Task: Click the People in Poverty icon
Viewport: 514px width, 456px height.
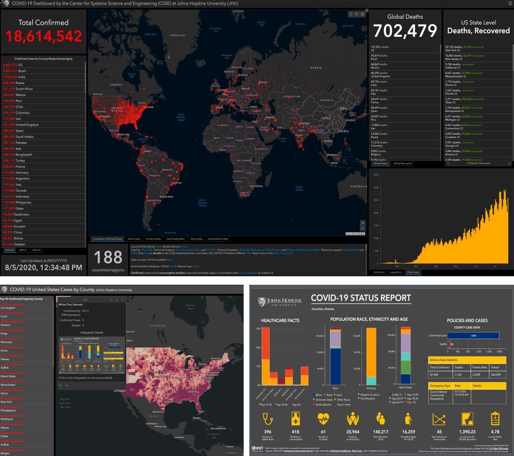Action: pyautogui.click(x=352, y=419)
